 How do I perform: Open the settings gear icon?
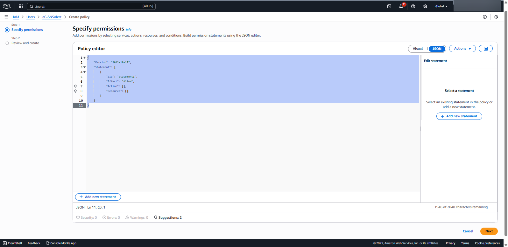425,6
